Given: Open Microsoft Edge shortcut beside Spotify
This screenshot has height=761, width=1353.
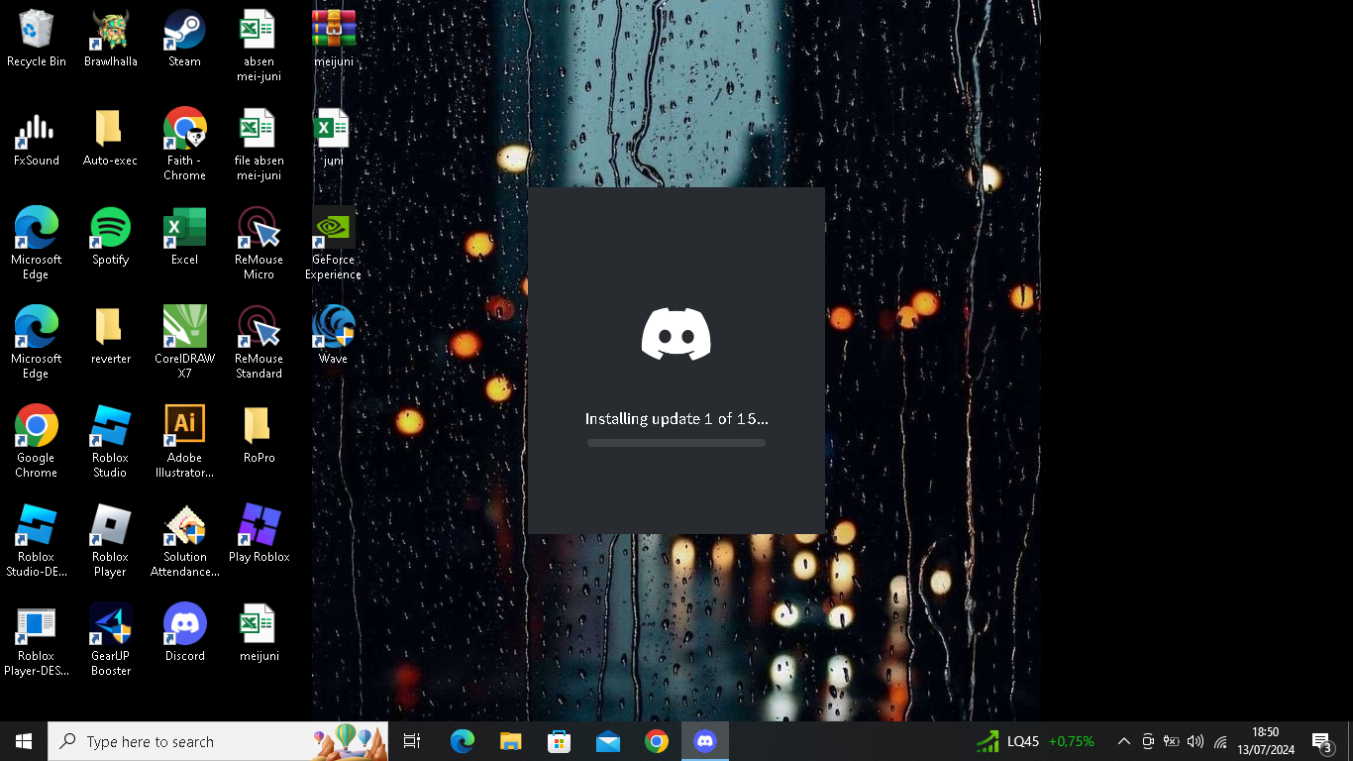Looking at the screenshot, I should pos(37,245).
